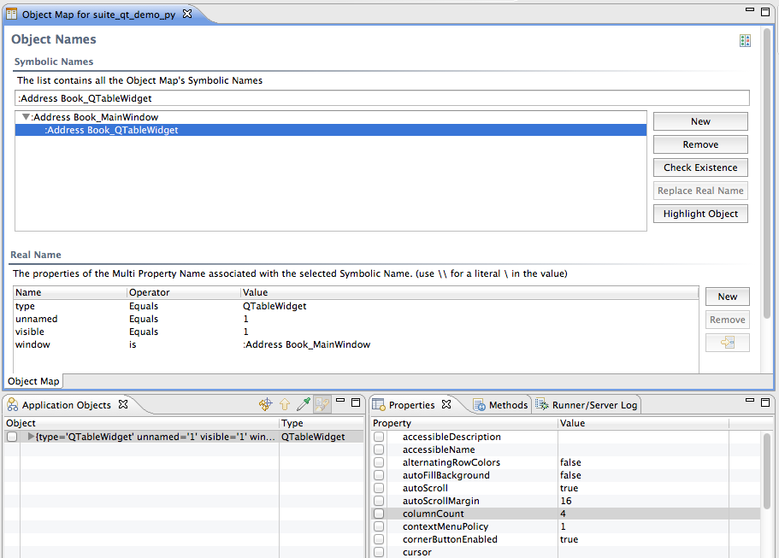Viewport: 779px width, 558px height.
Task: Click the symbolic name filter text field
Action: pyautogui.click(x=381, y=98)
